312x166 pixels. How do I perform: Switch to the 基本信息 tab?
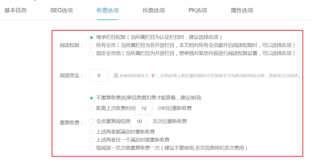(x=15, y=10)
